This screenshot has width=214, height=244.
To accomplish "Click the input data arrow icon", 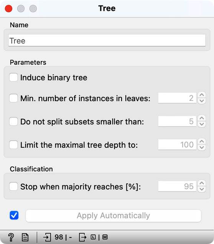I will coord(47,237).
